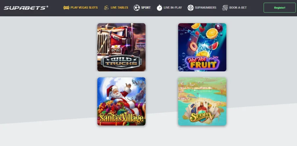297x146 pixels.
Task: Click the Book-A-Bet icon
Action: coord(225,8)
